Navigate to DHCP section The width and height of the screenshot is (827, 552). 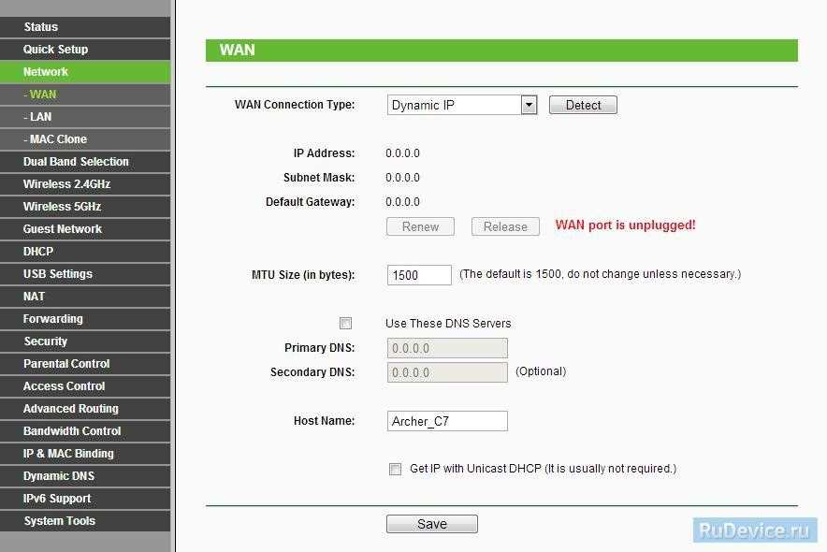point(85,252)
